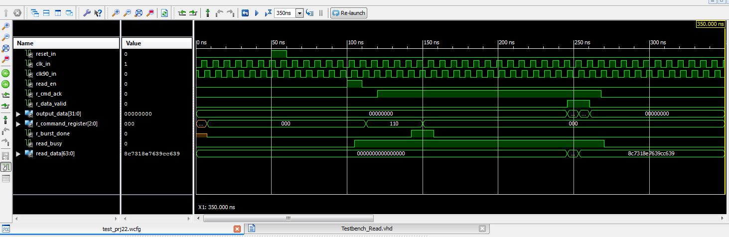Click the Float window icon in toolbar
Viewport: 729px width, 237px height.
(69, 12)
